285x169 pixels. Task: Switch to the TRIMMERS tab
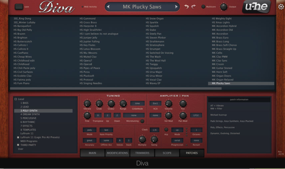coord(142,153)
